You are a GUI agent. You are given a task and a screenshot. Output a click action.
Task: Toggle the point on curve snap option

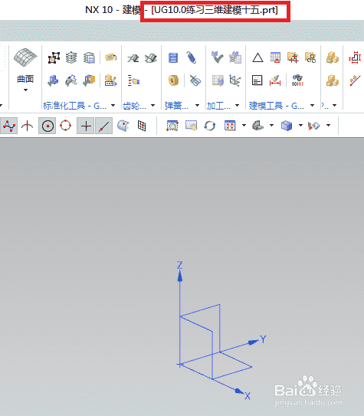click(103, 126)
